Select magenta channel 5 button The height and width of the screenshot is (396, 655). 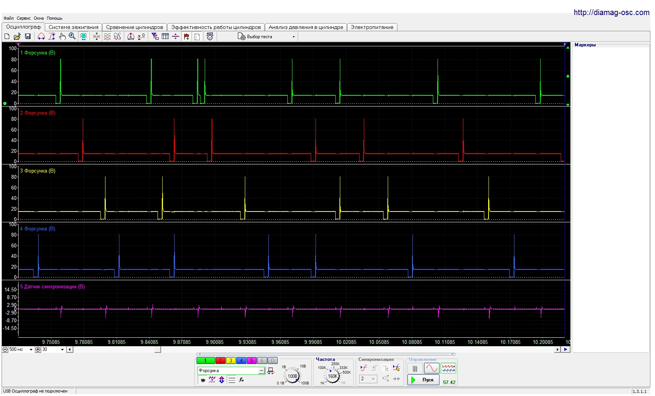point(251,360)
